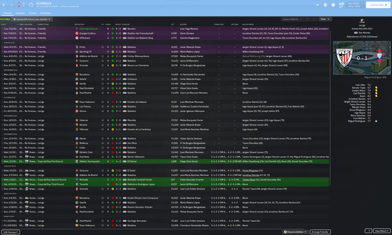Screen dimensions: 392x235
Task: Select the Offenbach fixture row checkbox
Action: [2, 38]
